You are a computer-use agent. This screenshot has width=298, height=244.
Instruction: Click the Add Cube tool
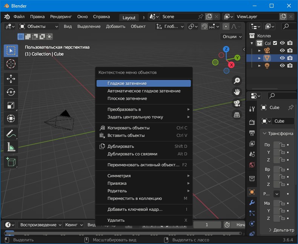(x=11, y=162)
